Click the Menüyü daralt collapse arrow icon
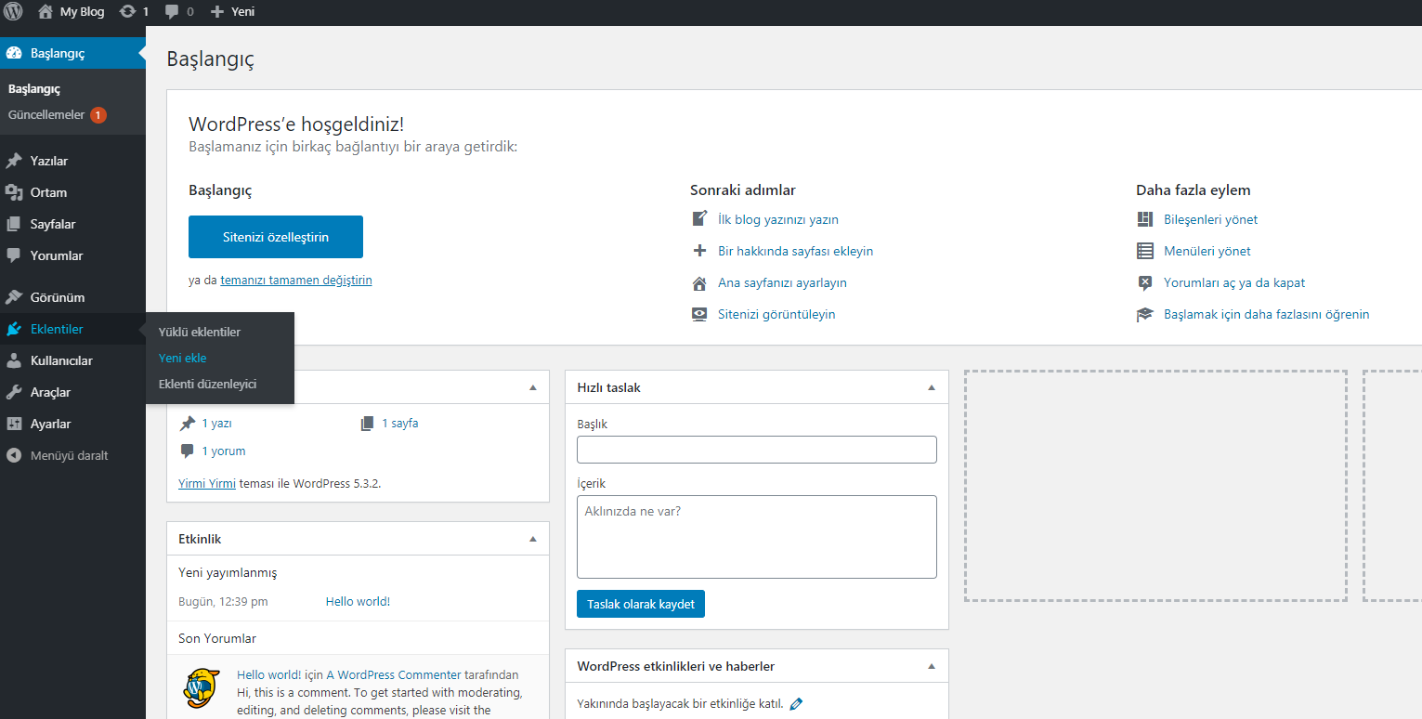Viewport: 1422px width, 719px height. pyautogui.click(x=14, y=455)
